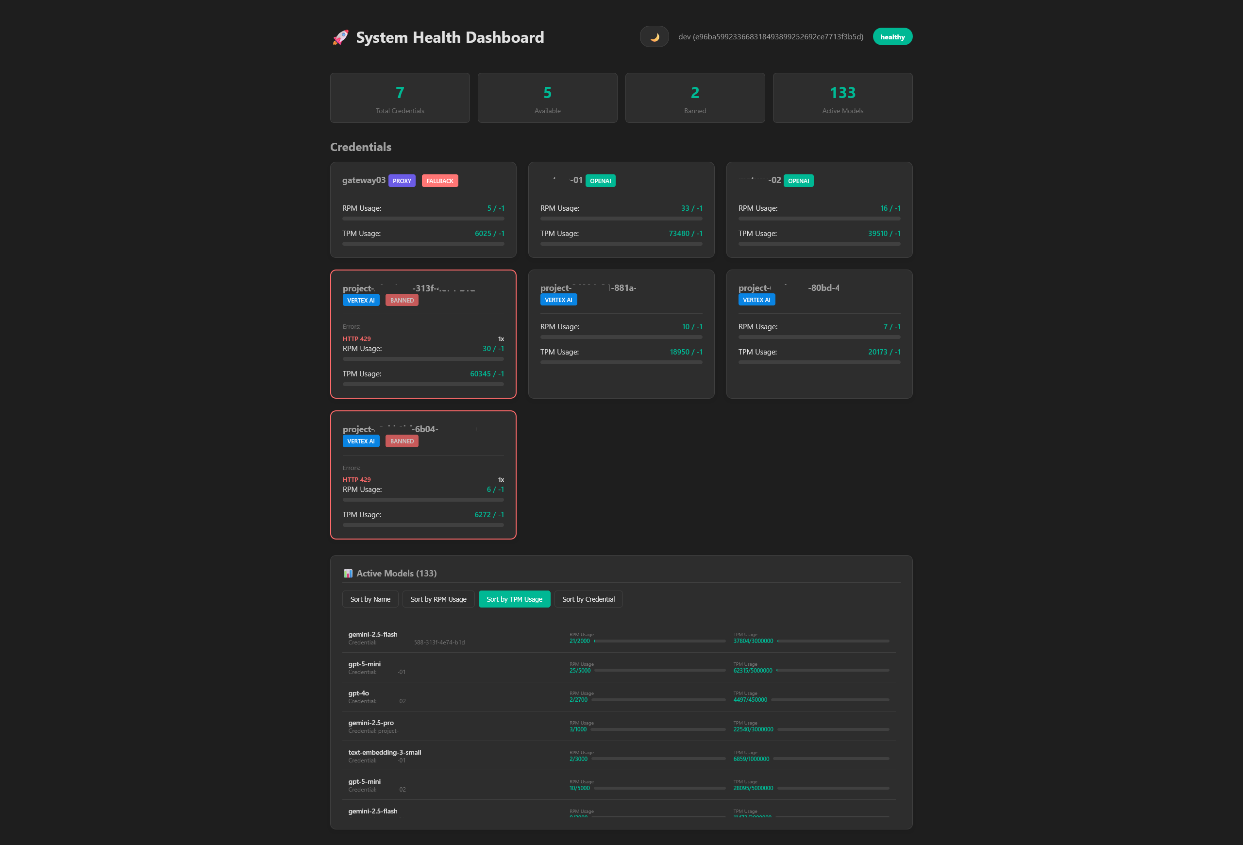1243x845 pixels.
Task: Click the rocket icon in the dashboard header
Action: coord(340,37)
